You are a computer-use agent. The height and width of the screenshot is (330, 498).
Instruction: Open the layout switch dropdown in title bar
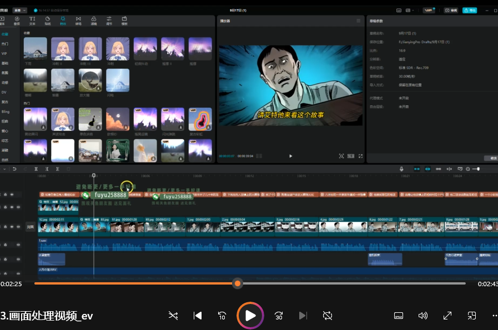click(x=410, y=11)
